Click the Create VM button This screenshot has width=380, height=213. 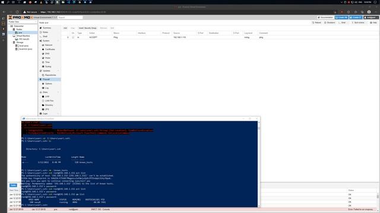[x=341, y=18]
